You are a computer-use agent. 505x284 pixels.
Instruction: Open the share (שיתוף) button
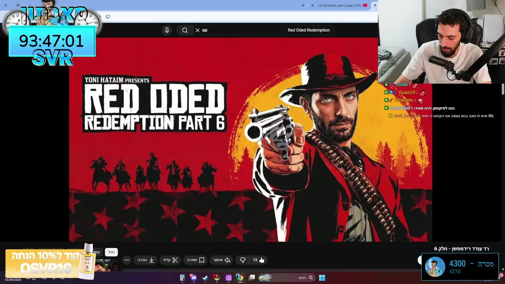point(222,260)
